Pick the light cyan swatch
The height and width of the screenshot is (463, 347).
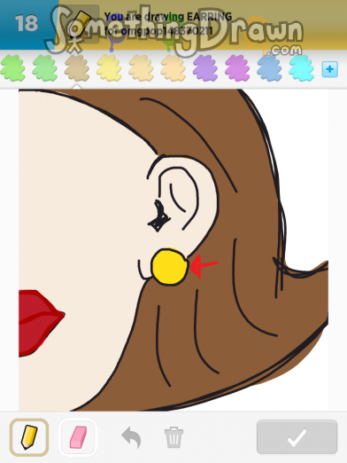[301, 68]
